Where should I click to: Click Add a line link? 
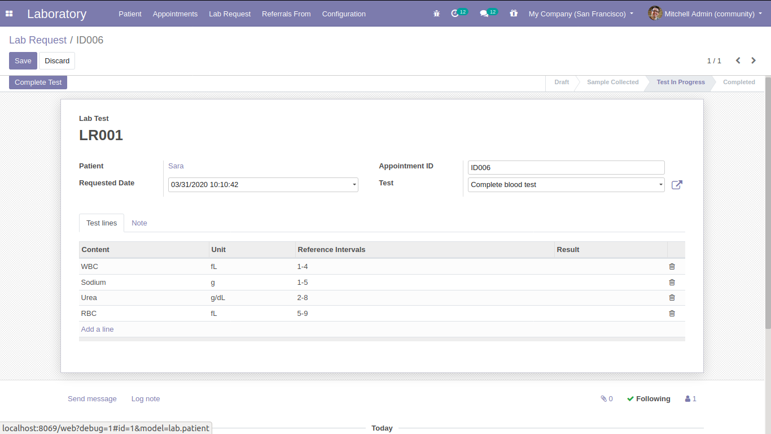[97, 329]
